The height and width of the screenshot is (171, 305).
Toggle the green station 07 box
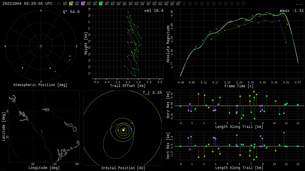point(101,4)
